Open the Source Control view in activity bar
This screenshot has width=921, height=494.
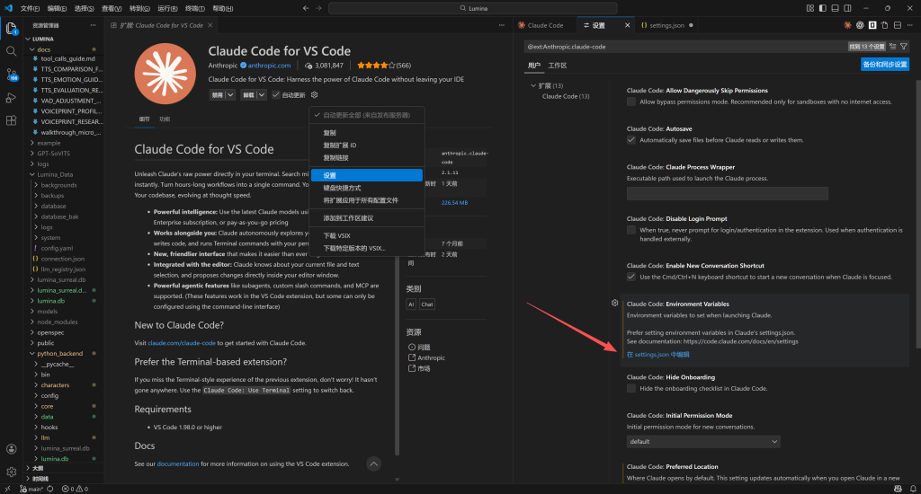(x=12, y=74)
